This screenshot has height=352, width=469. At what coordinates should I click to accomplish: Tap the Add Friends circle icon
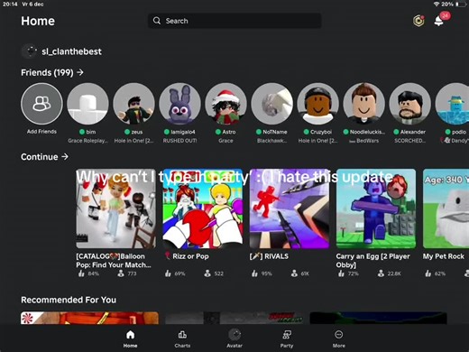41,104
